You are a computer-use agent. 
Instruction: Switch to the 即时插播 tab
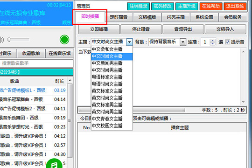[x=90, y=16]
